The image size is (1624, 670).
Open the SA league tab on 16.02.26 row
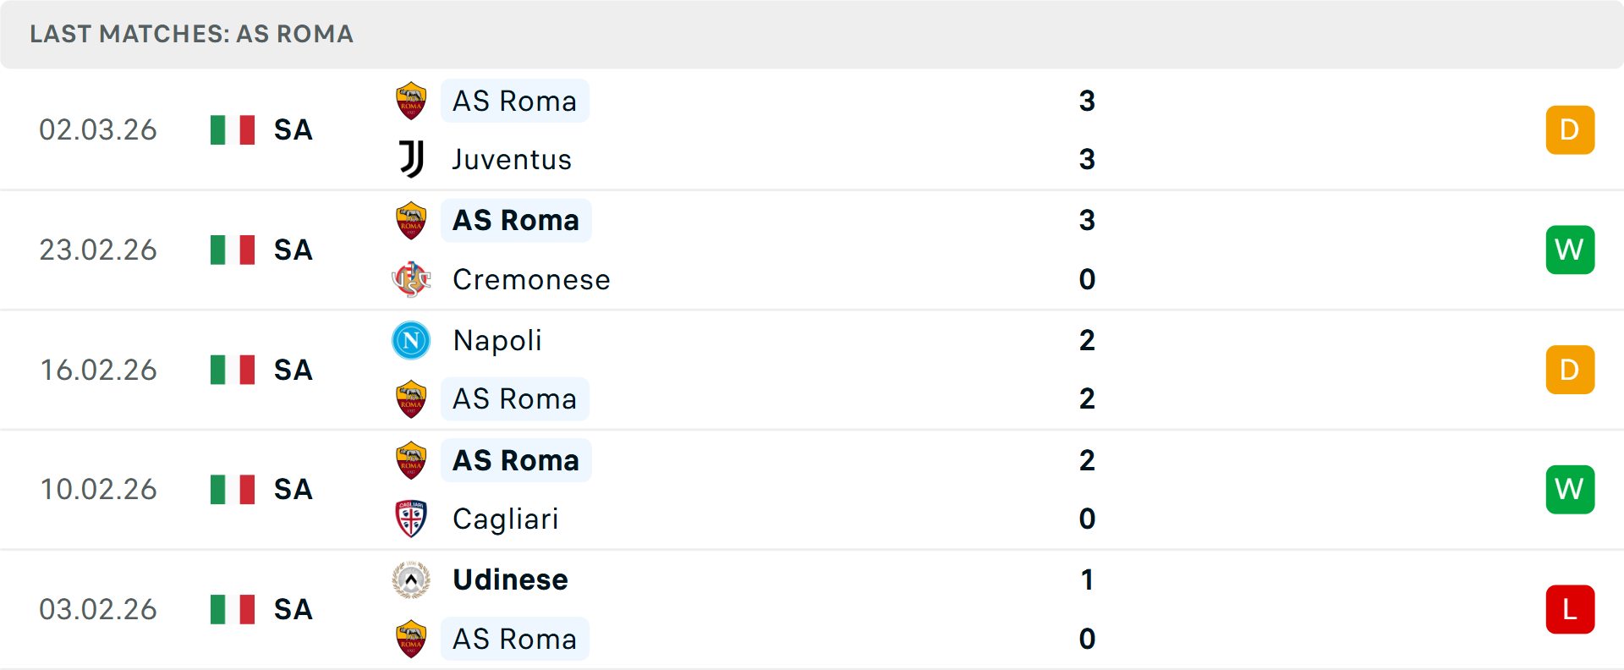[292, 370]
